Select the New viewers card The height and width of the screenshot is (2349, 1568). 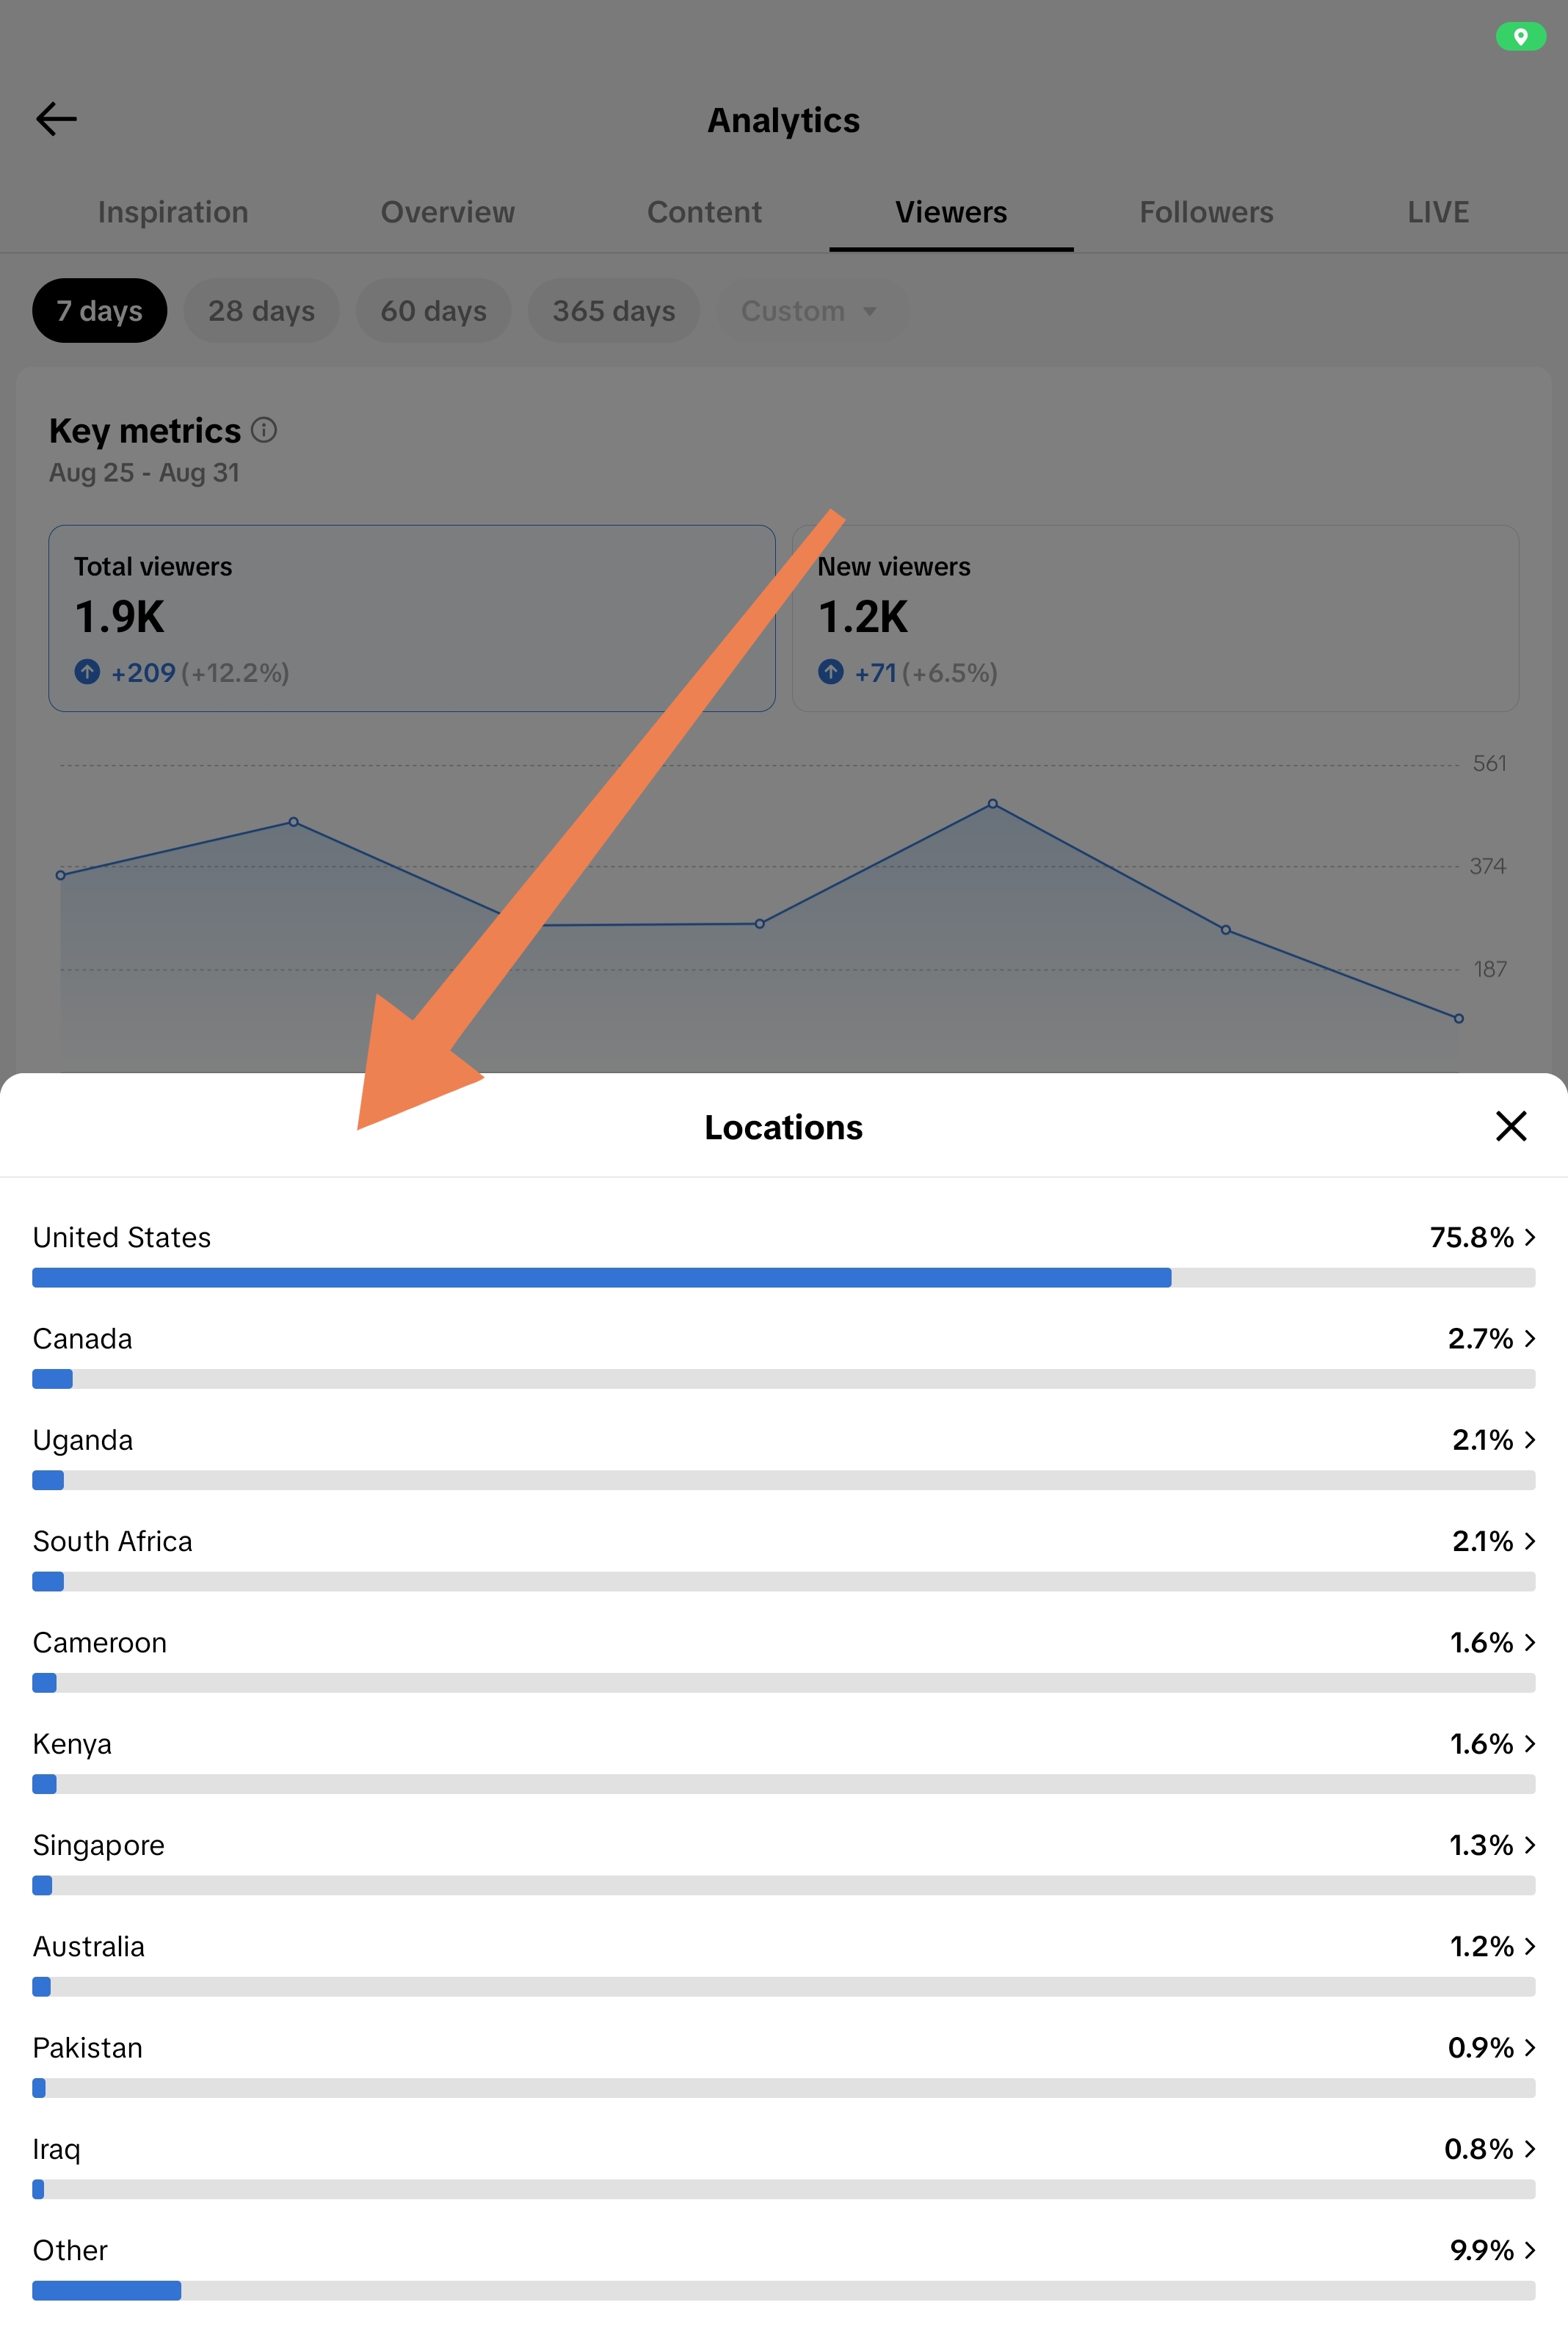(x=1155, y=618)
